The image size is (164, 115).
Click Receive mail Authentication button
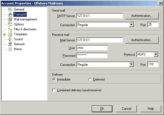coord(142,40)
